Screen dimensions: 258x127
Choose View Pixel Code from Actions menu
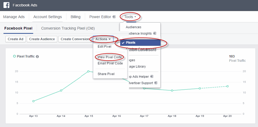pos(109,57)
